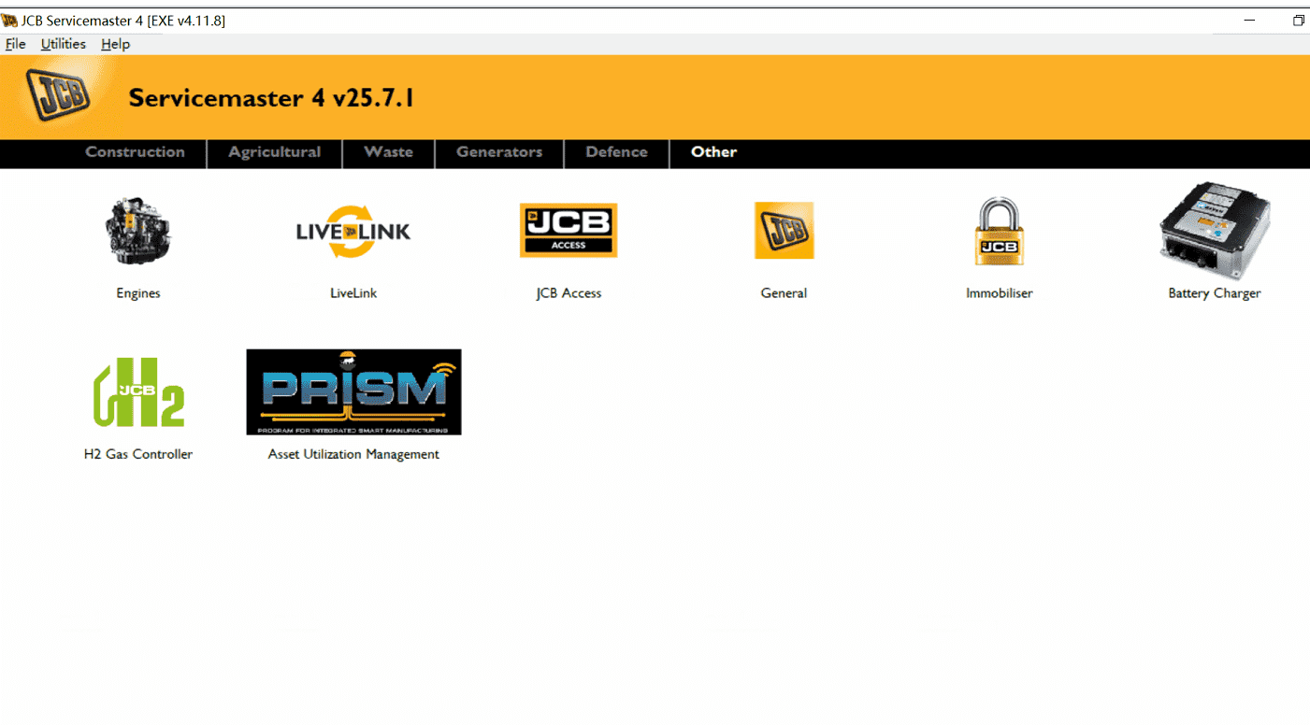This screenshot has height=725, width=1310.
Task: Switch to the Defence tab
Action: (616, 152)
